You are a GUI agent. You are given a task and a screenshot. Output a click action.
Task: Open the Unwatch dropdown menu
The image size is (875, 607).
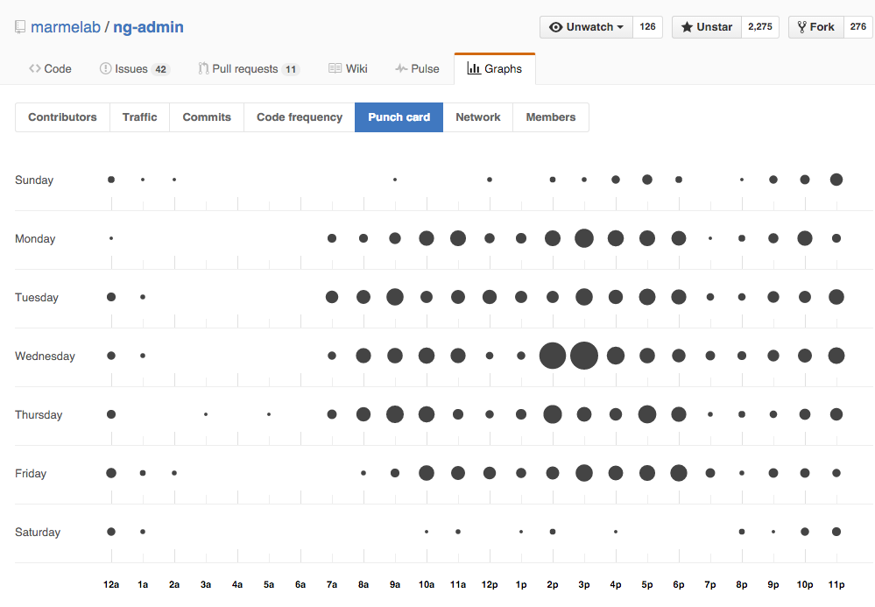click(587, 27)
